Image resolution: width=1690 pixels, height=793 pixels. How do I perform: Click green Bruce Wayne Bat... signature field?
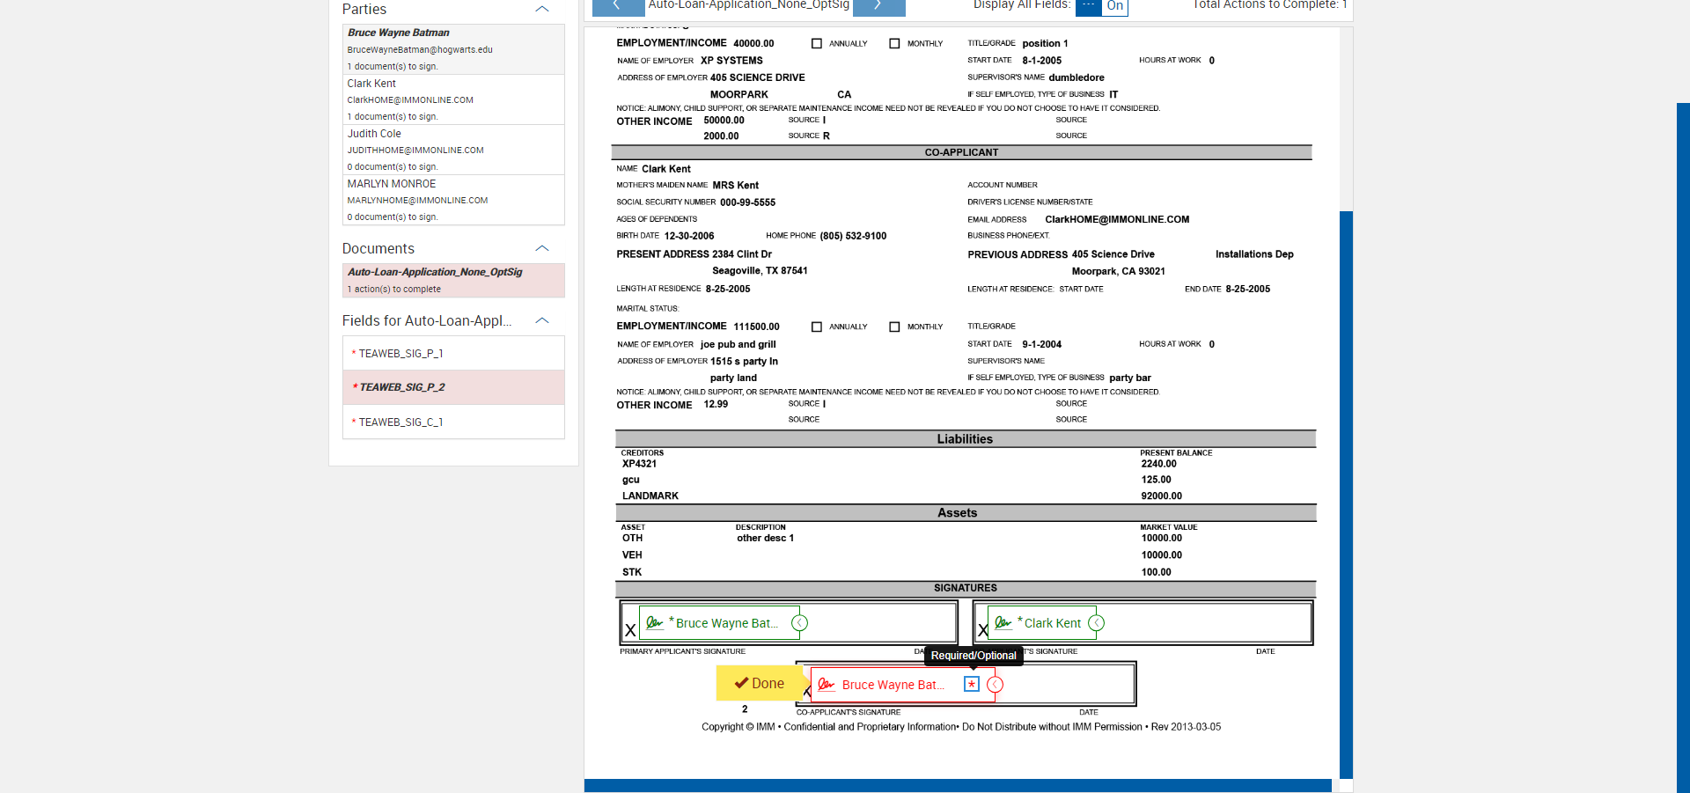[719, 623]
